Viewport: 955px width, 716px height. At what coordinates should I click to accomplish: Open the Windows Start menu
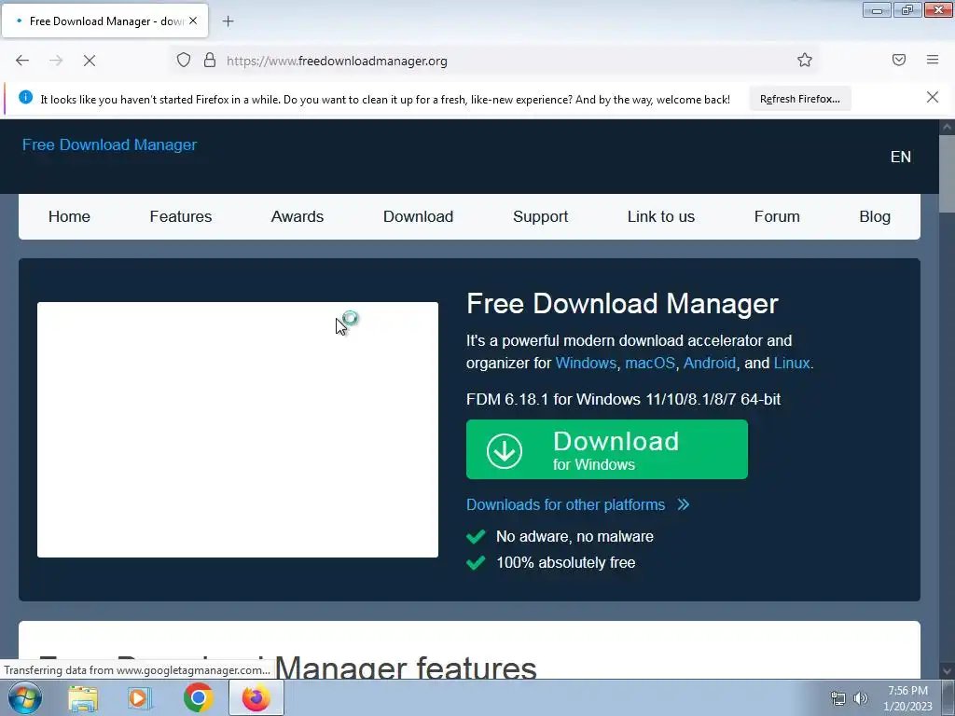(x=24, y=697)
